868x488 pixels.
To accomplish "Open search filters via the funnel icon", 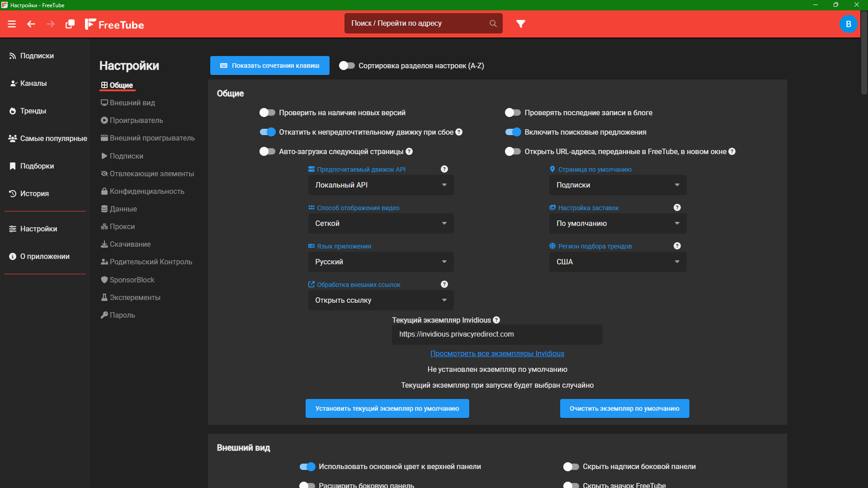I will [521, 23].
